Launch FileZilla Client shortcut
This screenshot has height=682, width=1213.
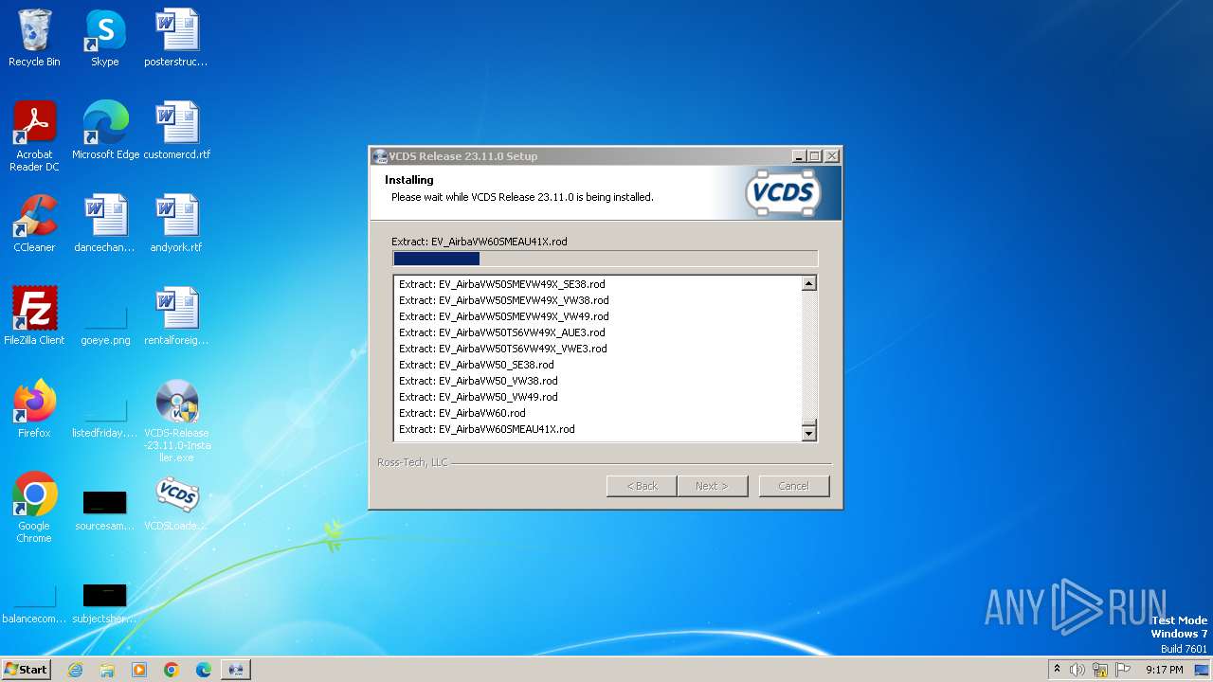34,315
